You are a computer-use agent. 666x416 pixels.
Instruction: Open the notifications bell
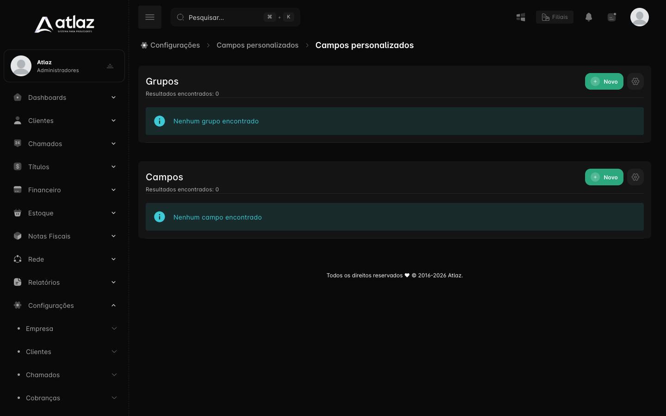point(589,17)
